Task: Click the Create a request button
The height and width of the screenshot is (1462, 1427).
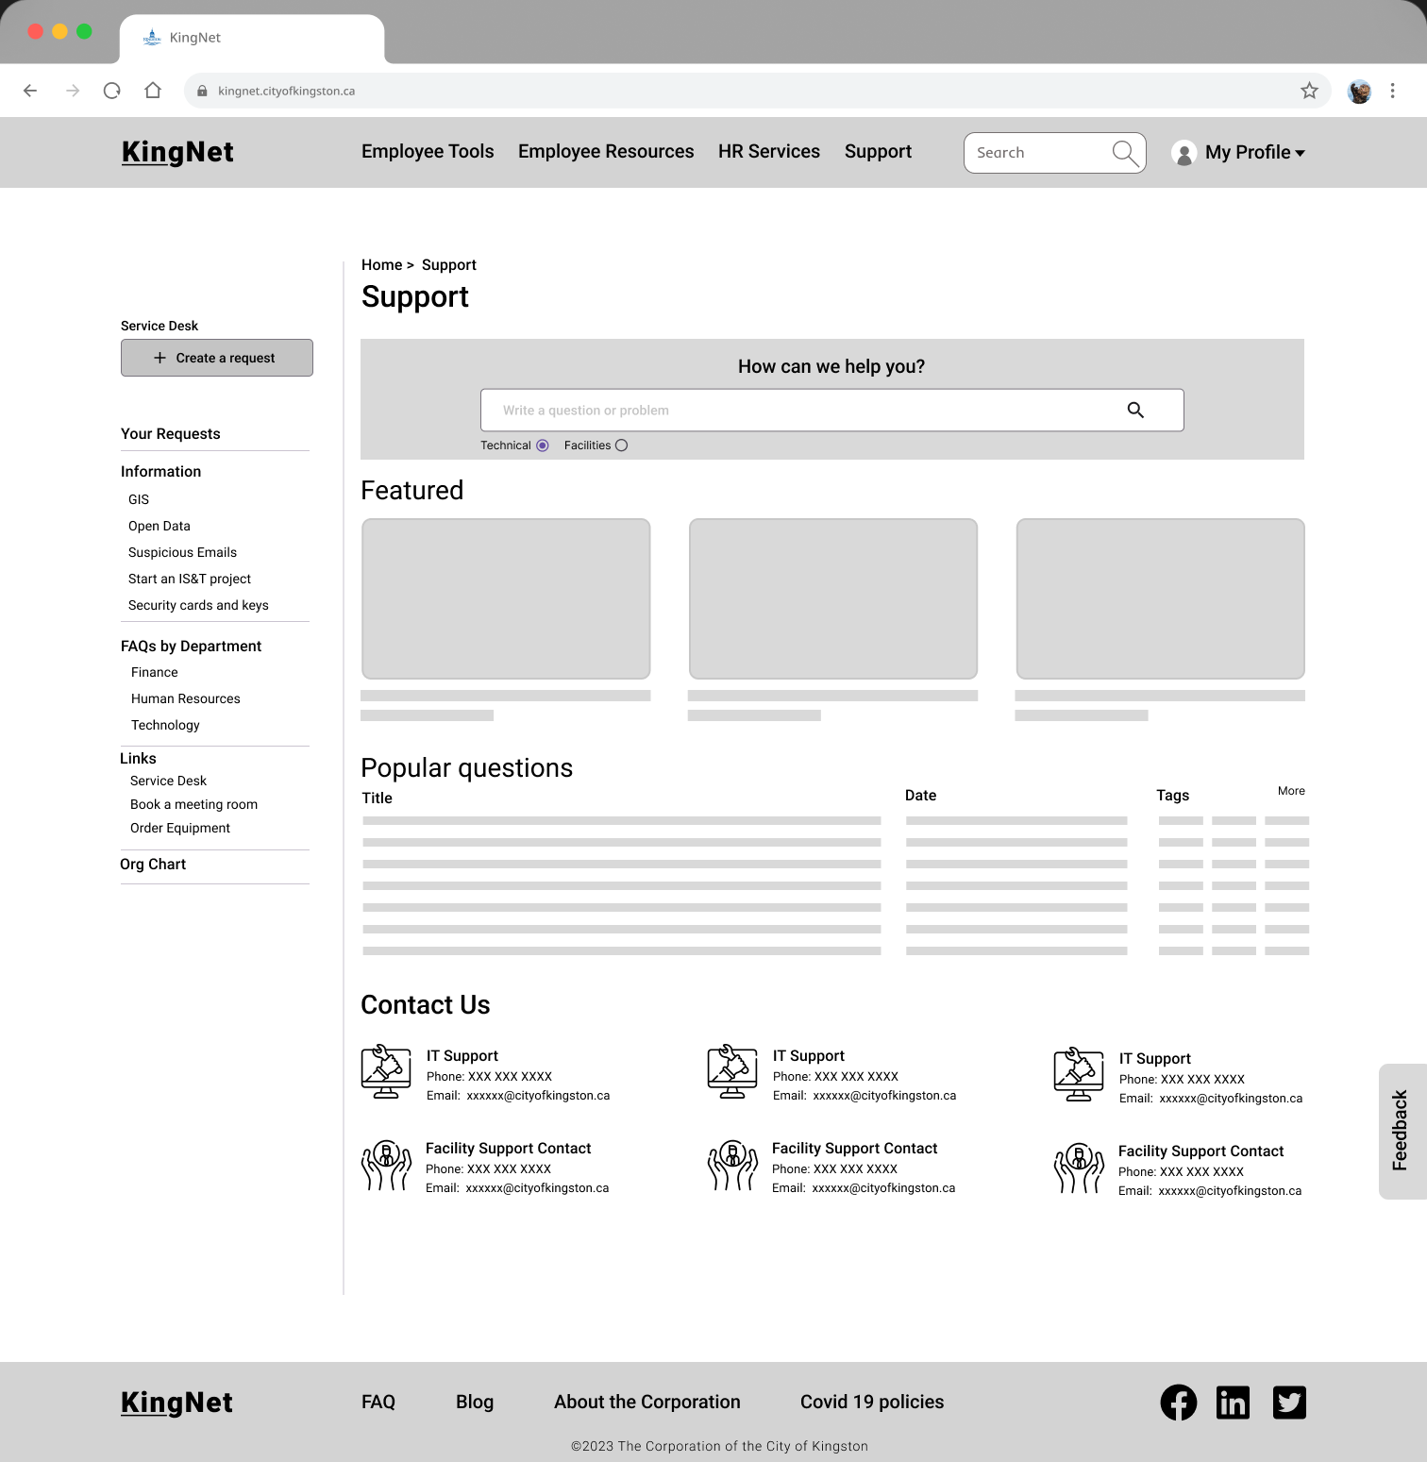Action: click(216, 358)
